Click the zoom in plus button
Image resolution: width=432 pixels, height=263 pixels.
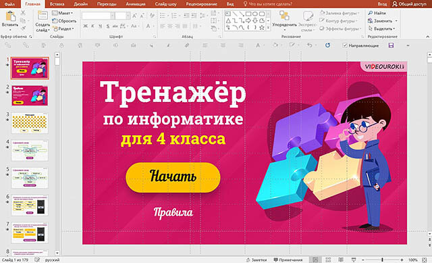click(x=402, y=260)
